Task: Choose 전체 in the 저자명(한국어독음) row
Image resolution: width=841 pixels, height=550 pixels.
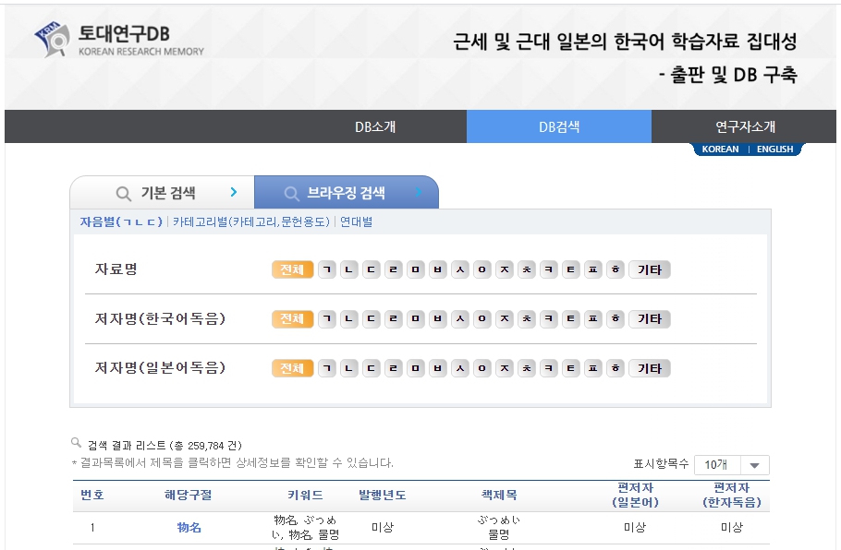Action: [x=292, y=319]
